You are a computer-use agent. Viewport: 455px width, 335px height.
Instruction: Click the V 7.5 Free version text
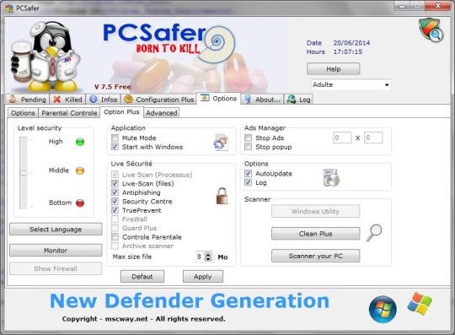[x=113, y=87]
